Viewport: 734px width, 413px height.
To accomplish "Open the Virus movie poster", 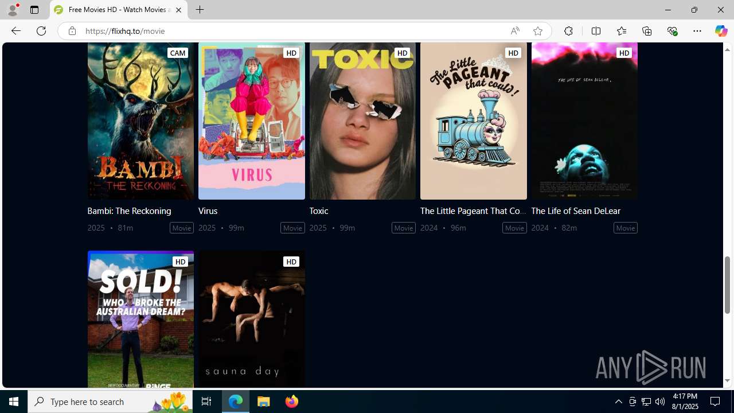I will click(252, 121).
